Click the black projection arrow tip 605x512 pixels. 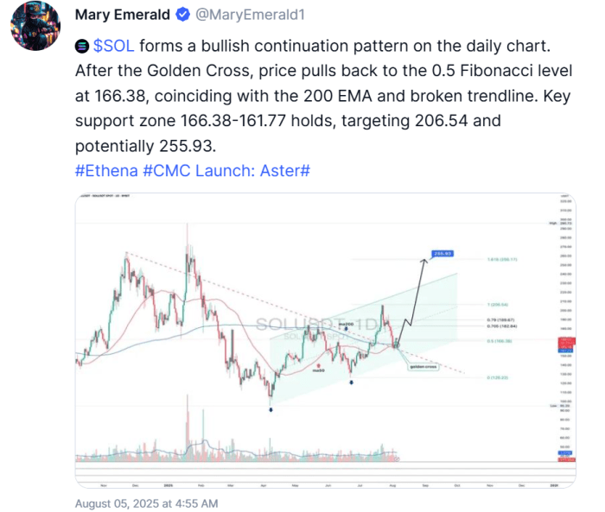424,261
